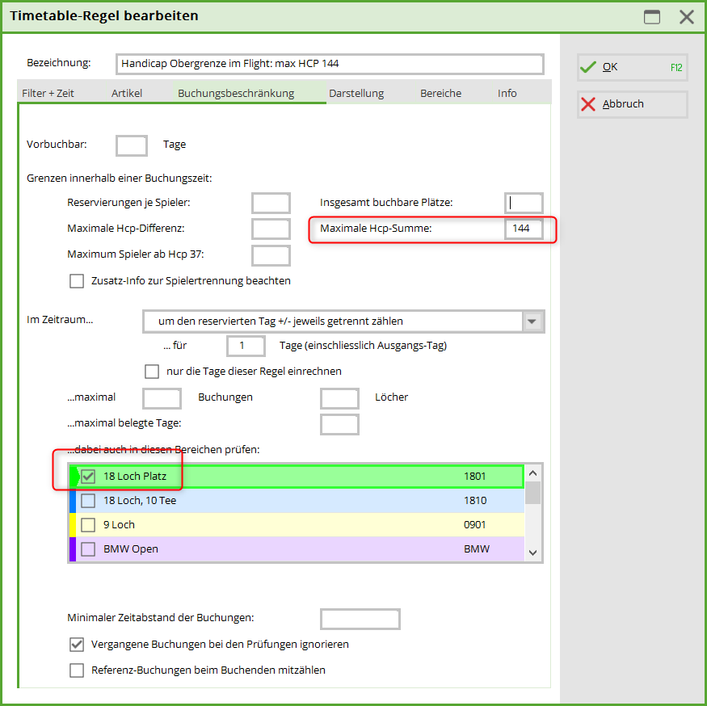Switch to the Filter + Zeit tab
Image resolution: width=707 pixels, height=706 pixels.
(48, 94)
